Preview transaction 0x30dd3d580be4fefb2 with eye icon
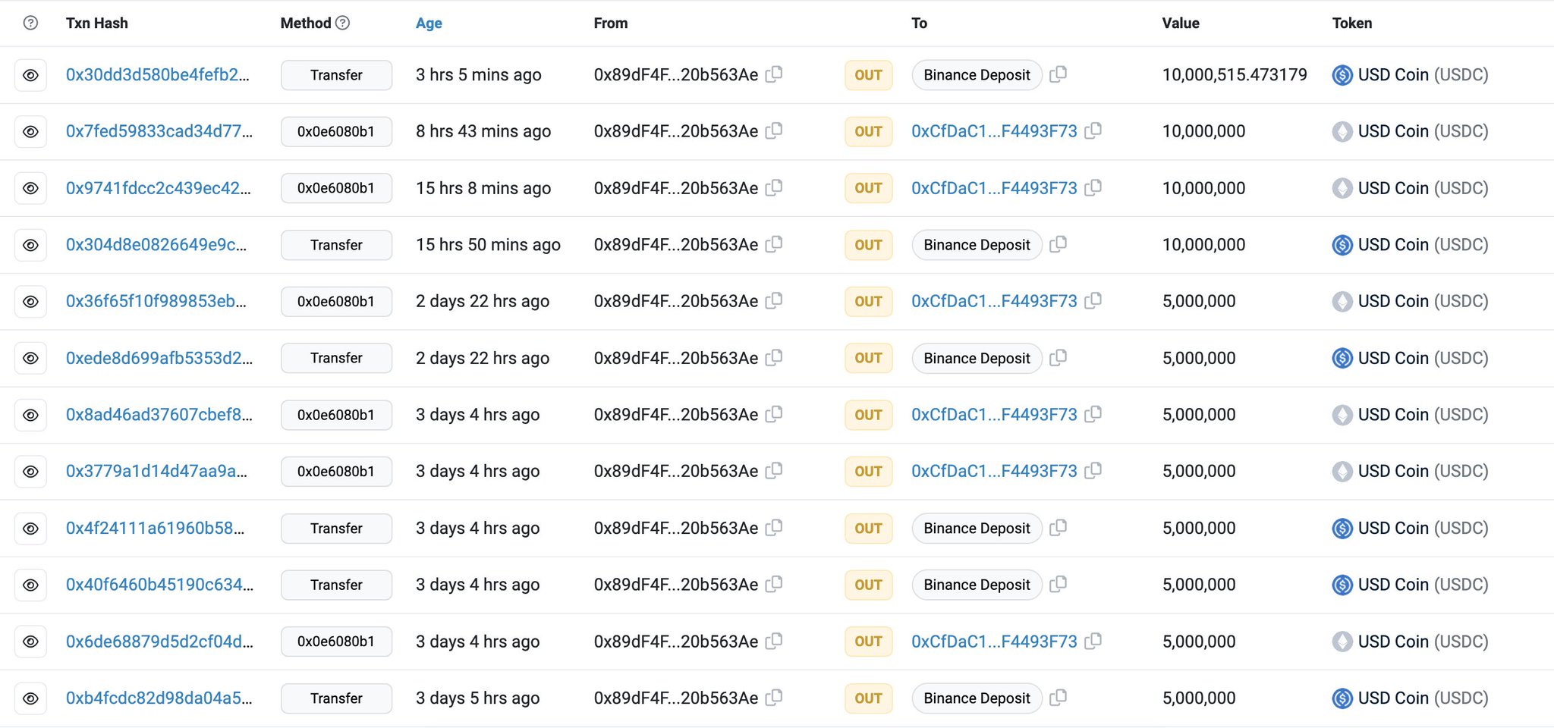This screenshot has height=728, width=1554. coord(30,75)
